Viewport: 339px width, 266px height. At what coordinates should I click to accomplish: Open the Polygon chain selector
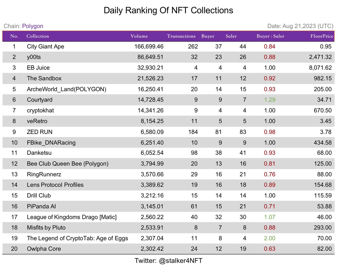[x=32, y=26]
